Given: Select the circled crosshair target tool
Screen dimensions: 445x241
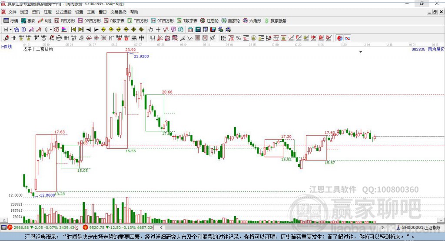Looking at the screenshot, I should click(89, 38).
